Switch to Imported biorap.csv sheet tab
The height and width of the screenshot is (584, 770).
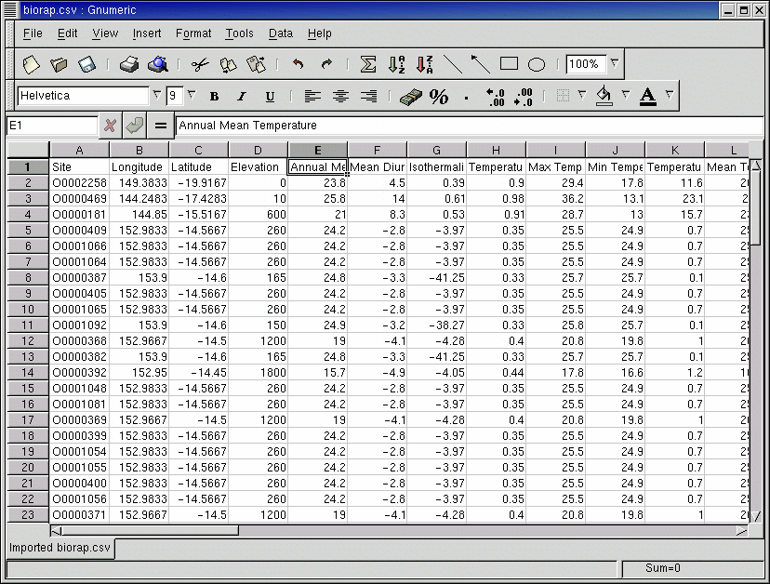[x=60, y=548]
